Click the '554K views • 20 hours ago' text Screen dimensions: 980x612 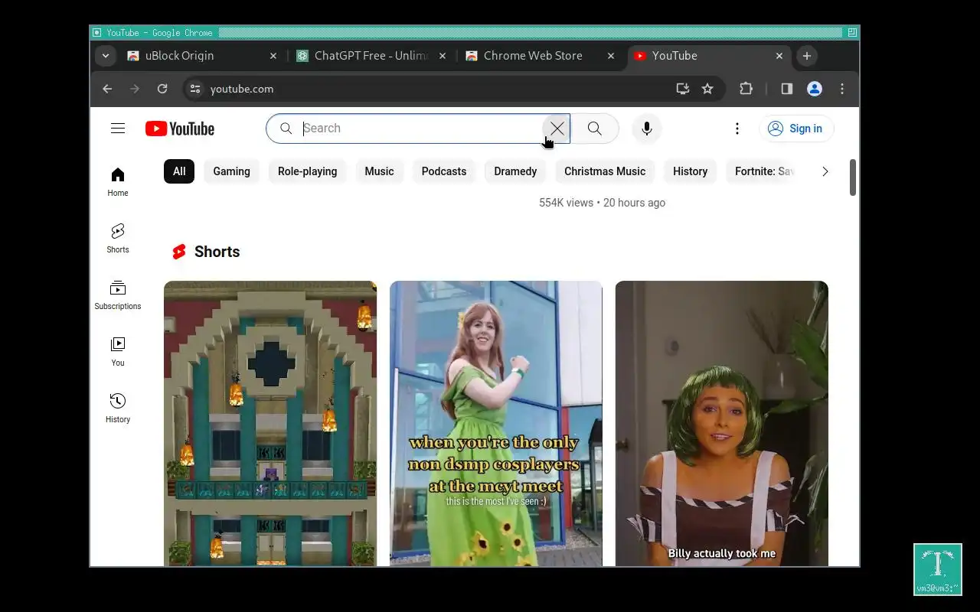pos(602,203)
